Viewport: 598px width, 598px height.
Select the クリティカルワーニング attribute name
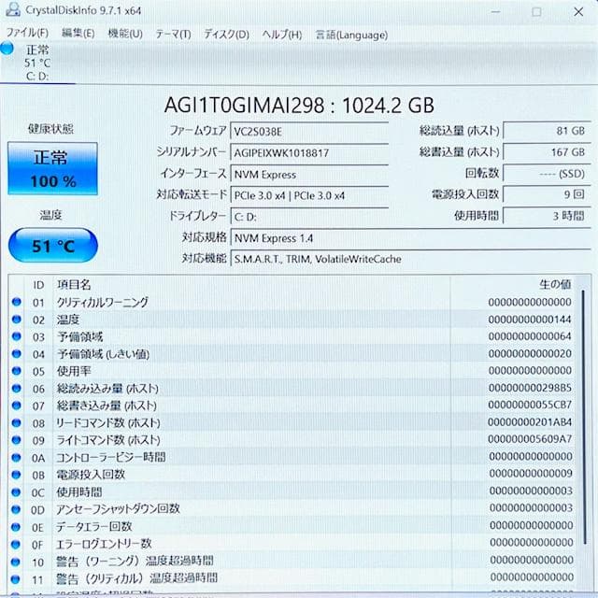[x=102, y=302]
